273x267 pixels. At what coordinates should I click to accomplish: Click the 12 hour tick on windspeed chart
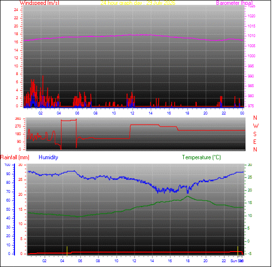[132, 113]
